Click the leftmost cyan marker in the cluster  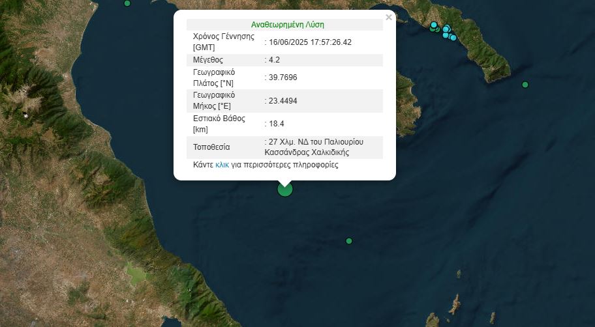pos(434,25)
